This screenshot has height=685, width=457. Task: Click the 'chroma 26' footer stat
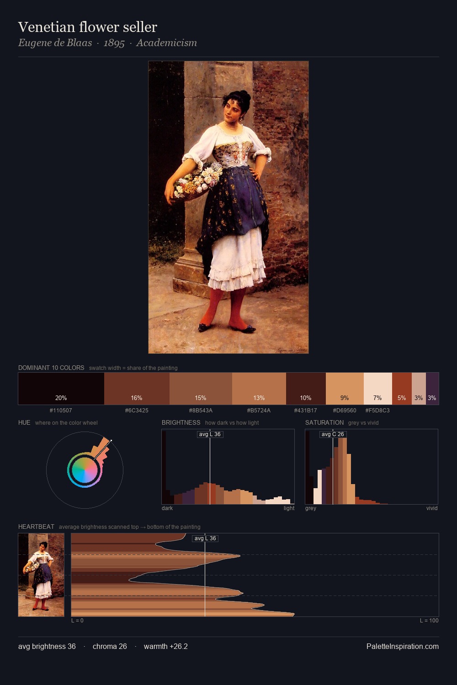pos(110,647)
